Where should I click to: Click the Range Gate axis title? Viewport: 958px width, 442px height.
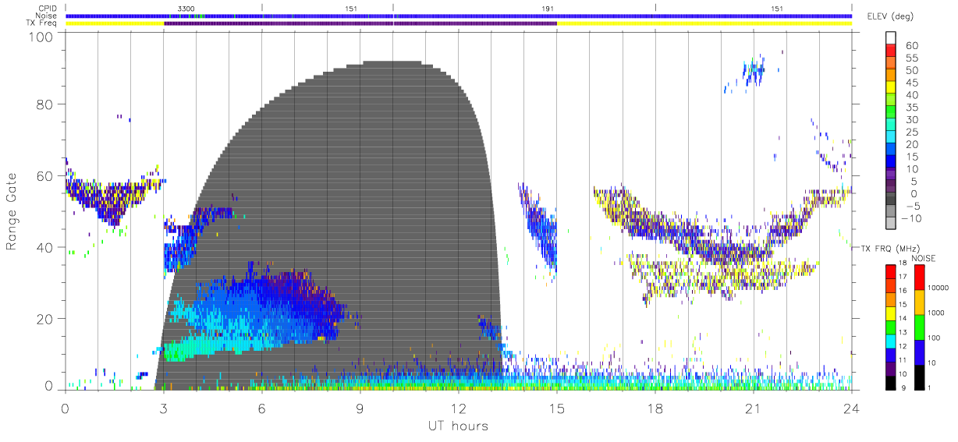12,212
